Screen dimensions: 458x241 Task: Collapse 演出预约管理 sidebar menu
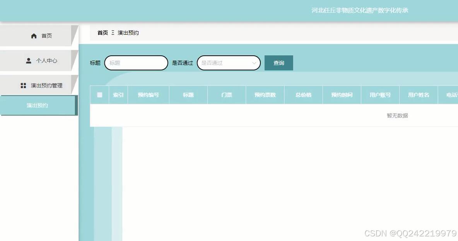tap(39, 85)
